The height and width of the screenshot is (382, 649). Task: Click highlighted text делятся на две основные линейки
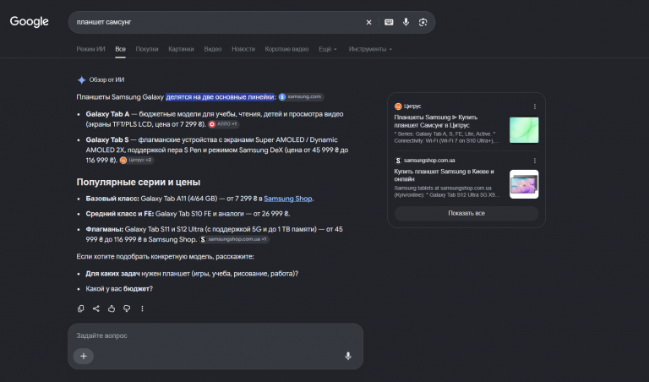pyautogui.click(x=220, y=97)
